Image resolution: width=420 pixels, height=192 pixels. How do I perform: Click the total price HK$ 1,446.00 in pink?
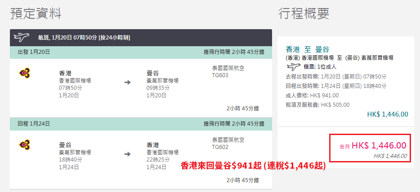379,145
